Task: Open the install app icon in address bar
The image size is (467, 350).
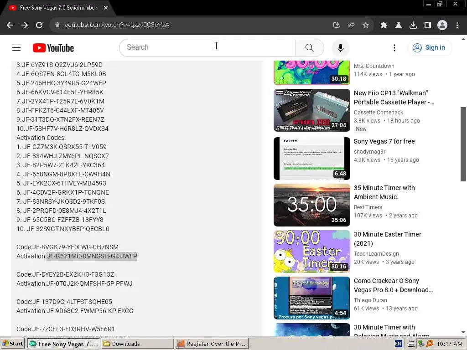Action: 336,25
